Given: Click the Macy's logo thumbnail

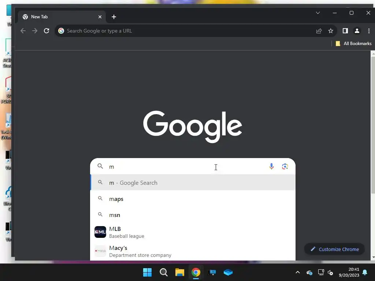Looking at the screenshot, I should [x=100, y=251].
